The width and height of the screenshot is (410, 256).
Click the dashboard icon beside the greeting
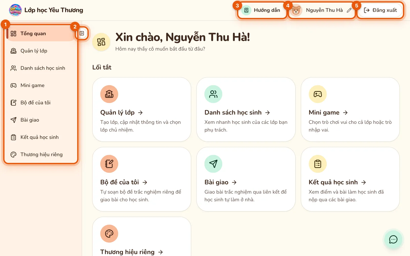point(101,42)
